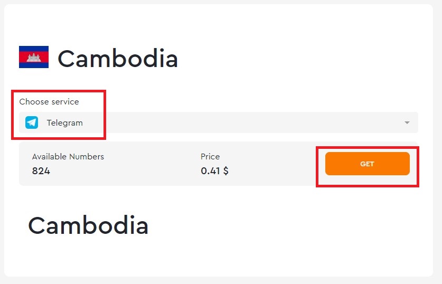Click the Cambodia flag icon
This screenshot has height=284, width=442.
pyautogui.click(x=34, y=57)
